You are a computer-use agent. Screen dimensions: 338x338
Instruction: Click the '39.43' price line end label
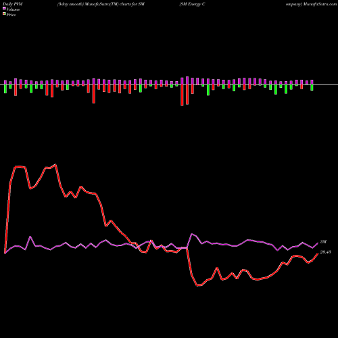(325, 252)
